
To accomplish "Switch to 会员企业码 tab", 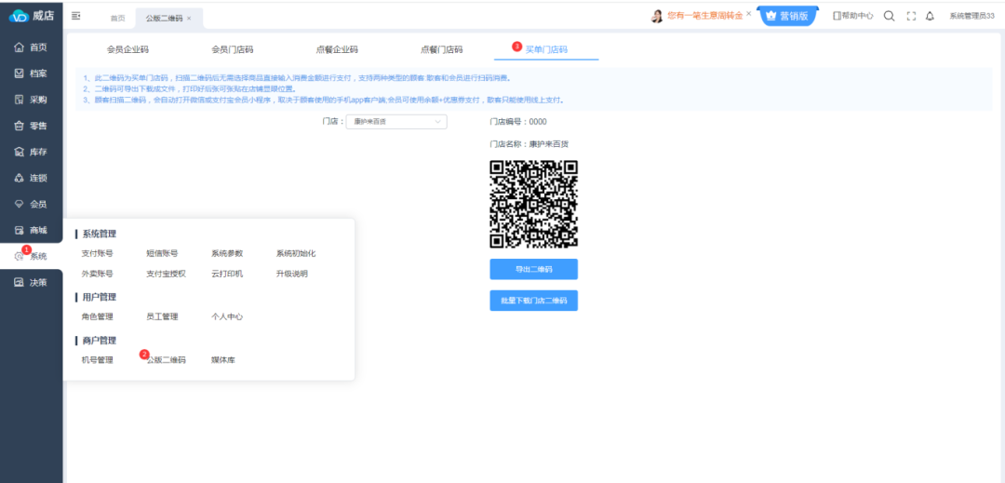I will click(127, 49).
